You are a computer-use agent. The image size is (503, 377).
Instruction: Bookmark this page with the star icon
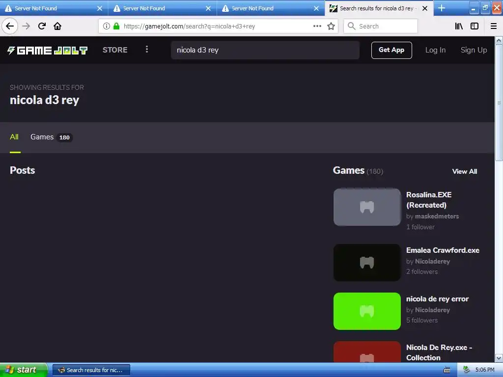[331, 26]
